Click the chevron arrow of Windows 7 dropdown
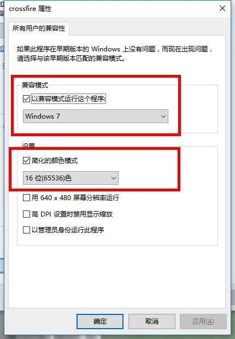Screen dimensions: 235x339 coord(163,116)
